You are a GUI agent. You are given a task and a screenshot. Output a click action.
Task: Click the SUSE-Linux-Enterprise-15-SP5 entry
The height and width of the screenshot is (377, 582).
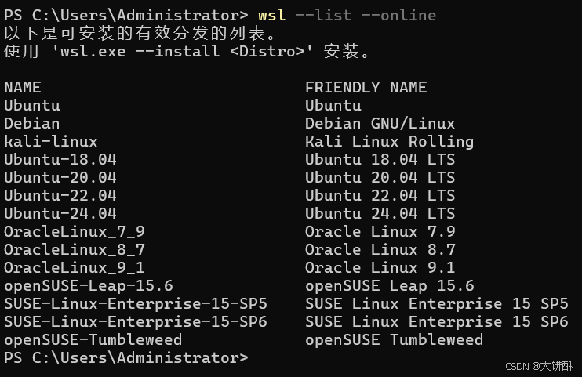(x=136, y=304)
